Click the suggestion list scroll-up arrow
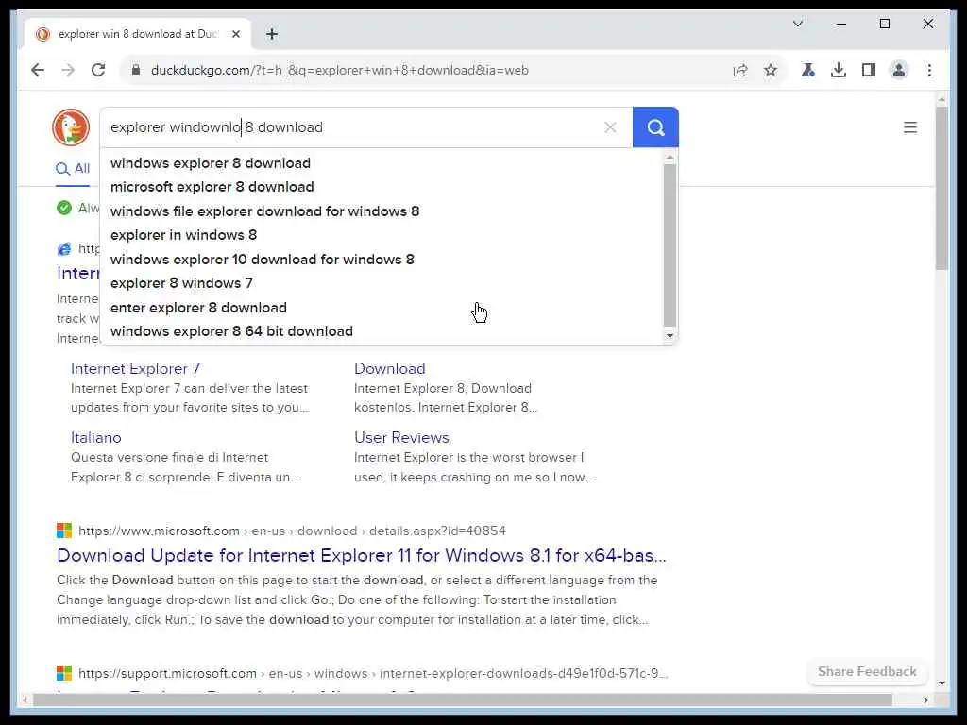This screenshot has height=725, width=967. 670,158
